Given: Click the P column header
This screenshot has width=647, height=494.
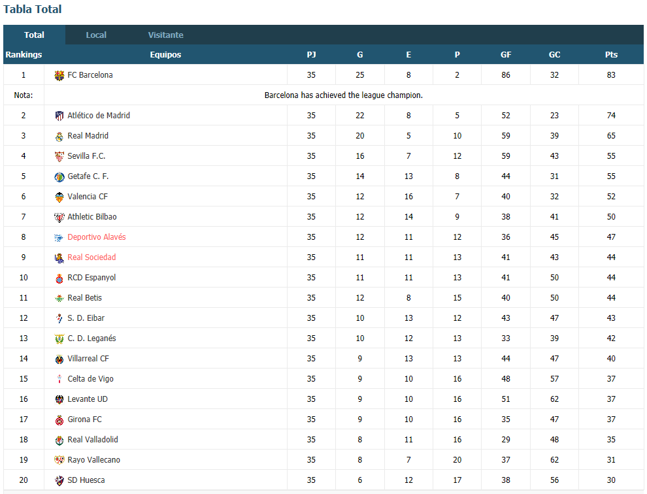Looking at the screenshot, I should tap(457, 54).
